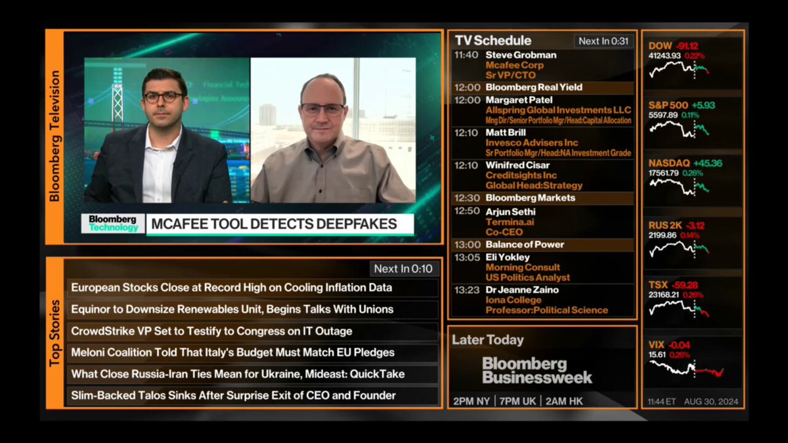Open the Slim-Backed Talos Sinks story

pyautogui.click(x=253, y=396)
